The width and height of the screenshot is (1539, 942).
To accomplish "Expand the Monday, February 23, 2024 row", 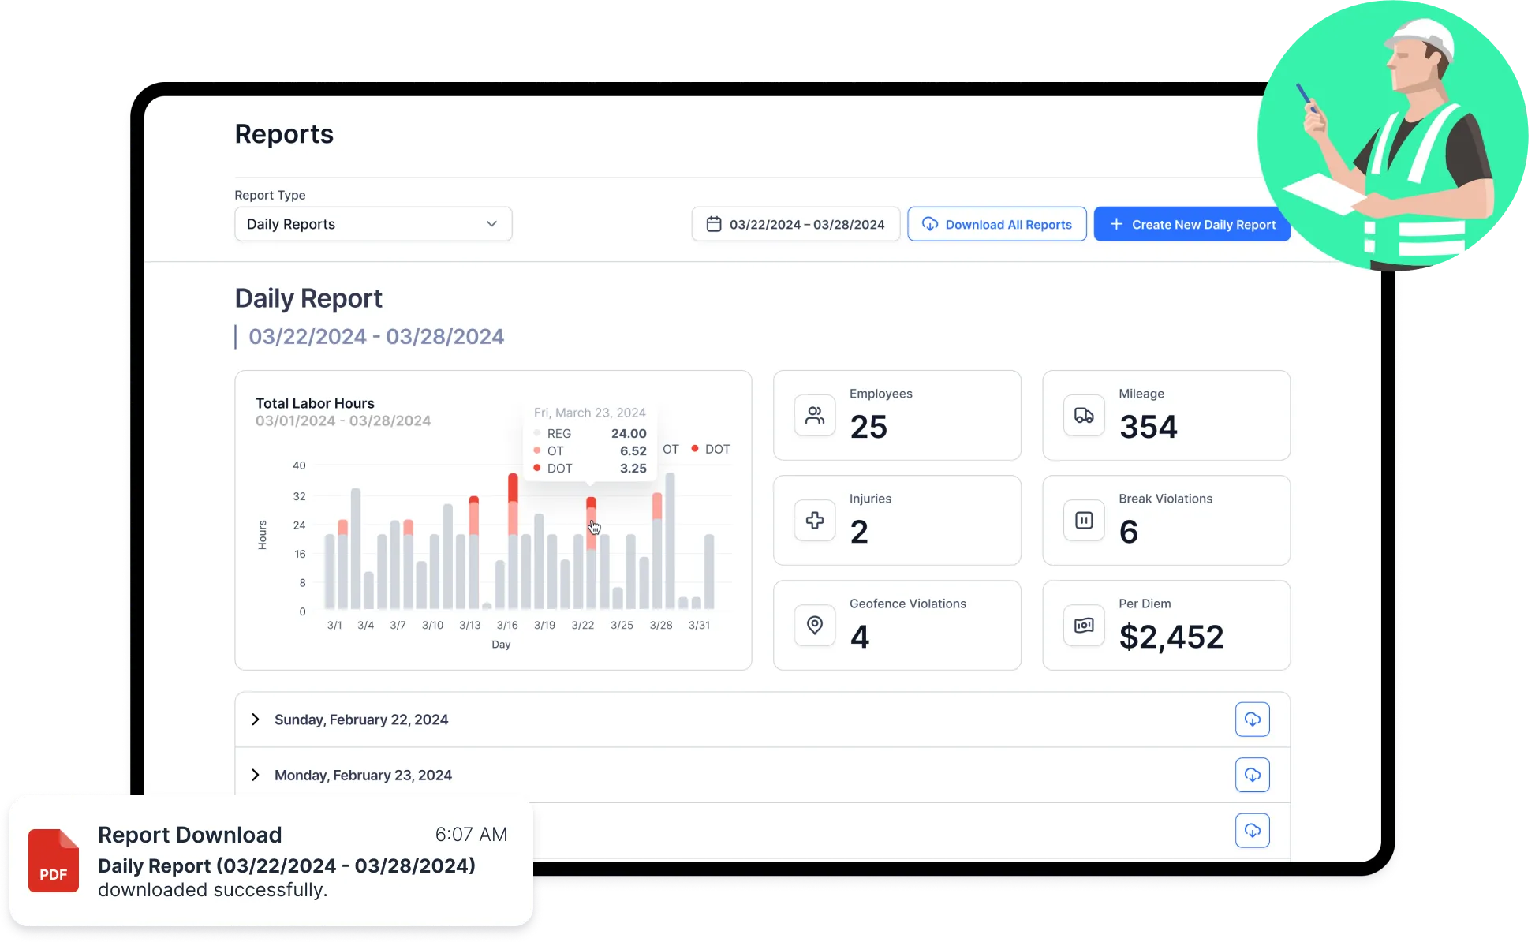I will (x=256, y=775).
